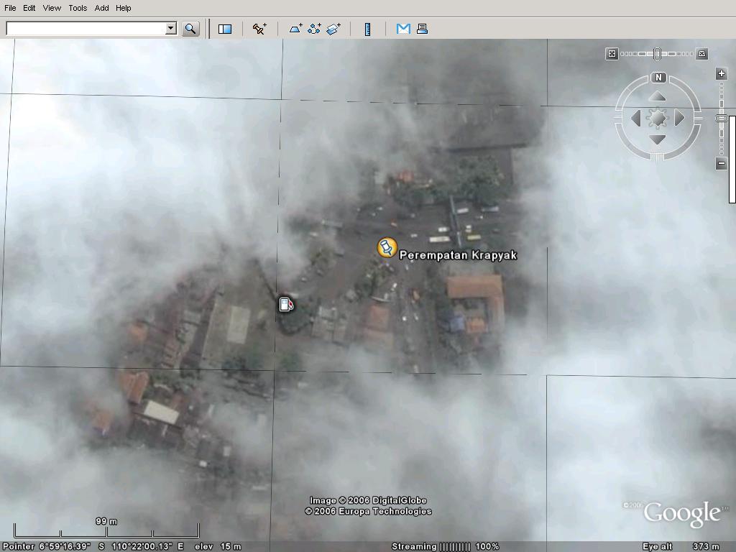The image size is (736, 552).
Task: Click the pointer coordinates in status bar
Action: (93, 546)
